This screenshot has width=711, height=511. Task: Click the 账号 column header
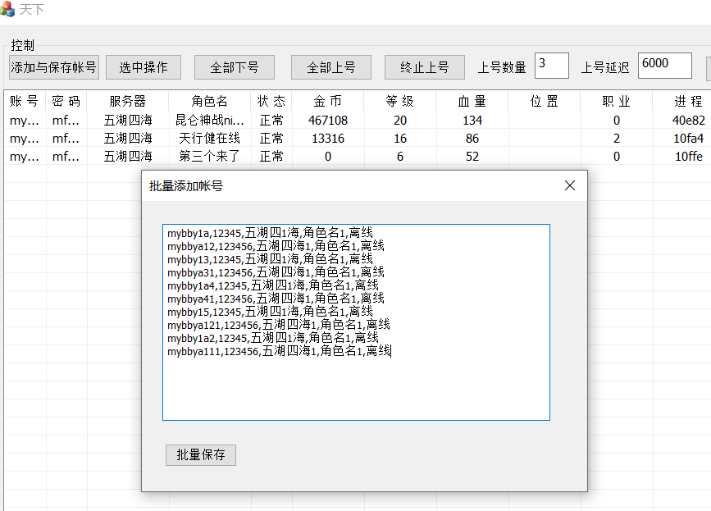(21, 100)
